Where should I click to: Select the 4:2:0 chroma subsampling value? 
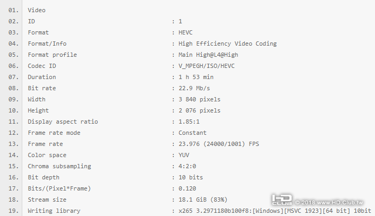coord(187,166)
